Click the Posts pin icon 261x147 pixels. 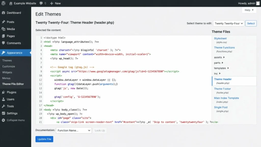[3, 22]
